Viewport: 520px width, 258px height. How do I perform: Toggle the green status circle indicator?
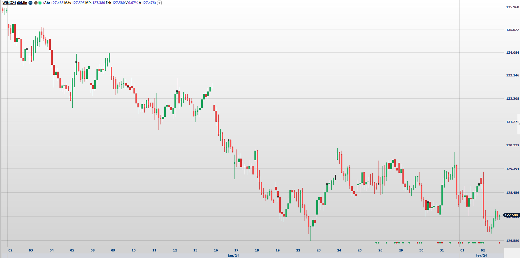pos(40,3)
